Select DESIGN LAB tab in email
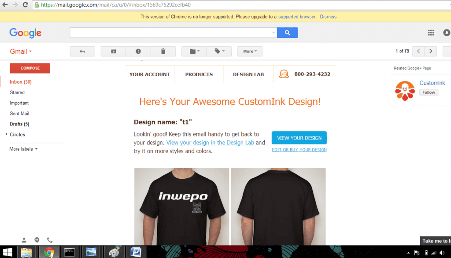The width and height of the screenshot is (451, 258). [x=248, y=74]
